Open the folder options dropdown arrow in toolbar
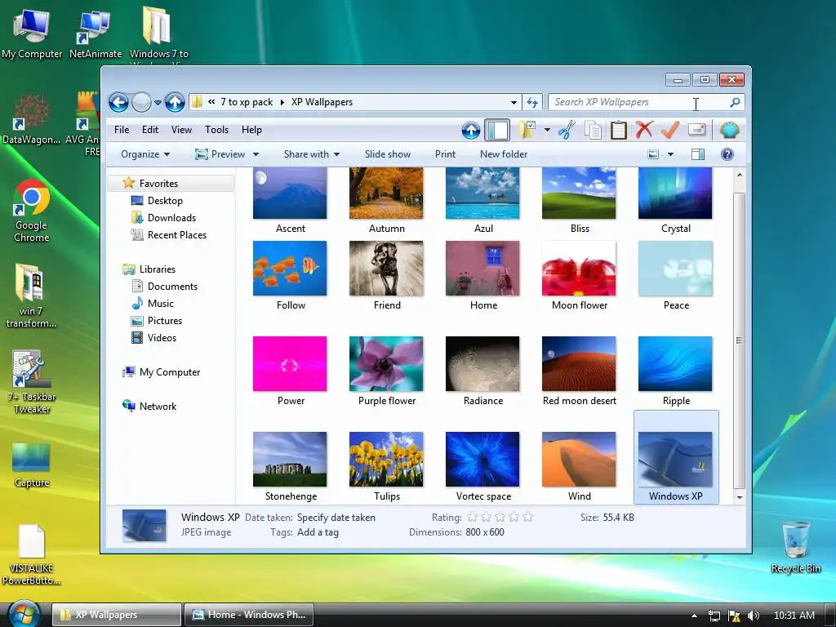 click(547, 130)
